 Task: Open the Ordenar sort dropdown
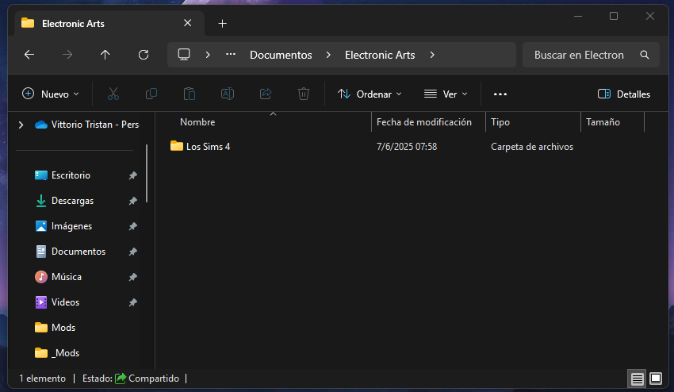tap(370, 94)
